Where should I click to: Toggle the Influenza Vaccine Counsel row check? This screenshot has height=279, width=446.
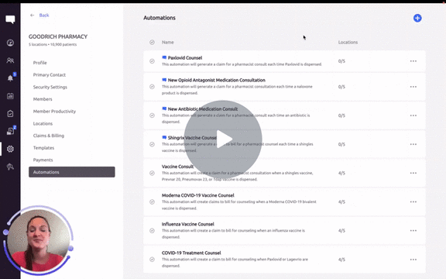153,231
